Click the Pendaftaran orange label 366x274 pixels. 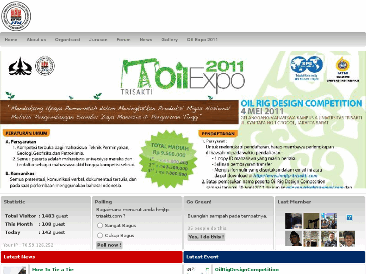coord(218,134)
